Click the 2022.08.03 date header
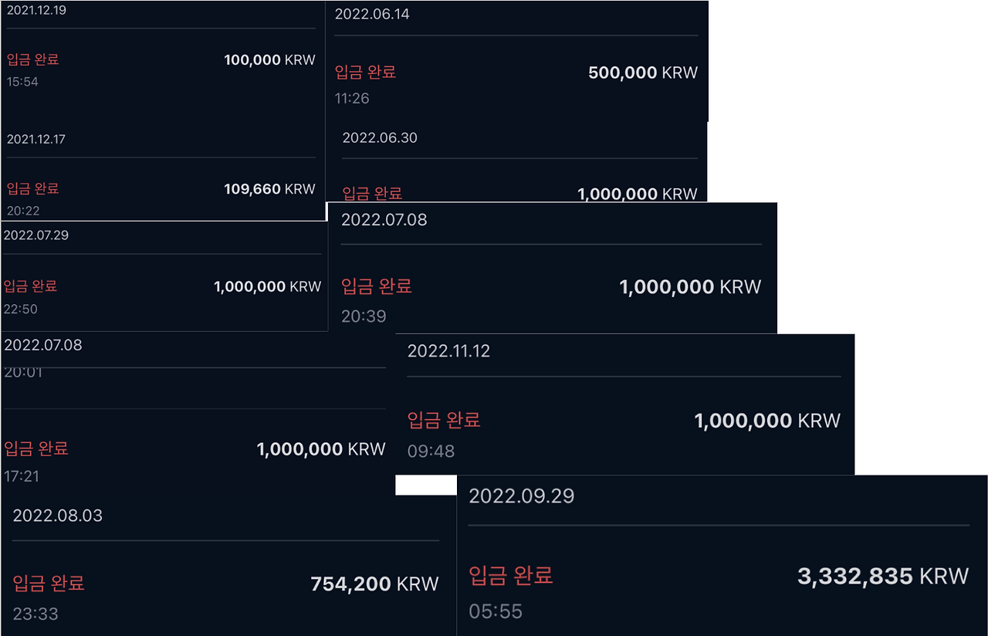 point(57,516)
